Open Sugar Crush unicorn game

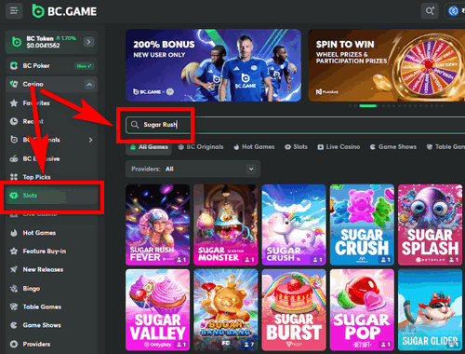pos(294,225)
